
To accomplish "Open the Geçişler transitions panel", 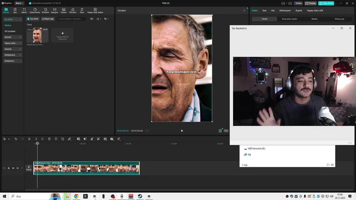I will coord(55,11).
